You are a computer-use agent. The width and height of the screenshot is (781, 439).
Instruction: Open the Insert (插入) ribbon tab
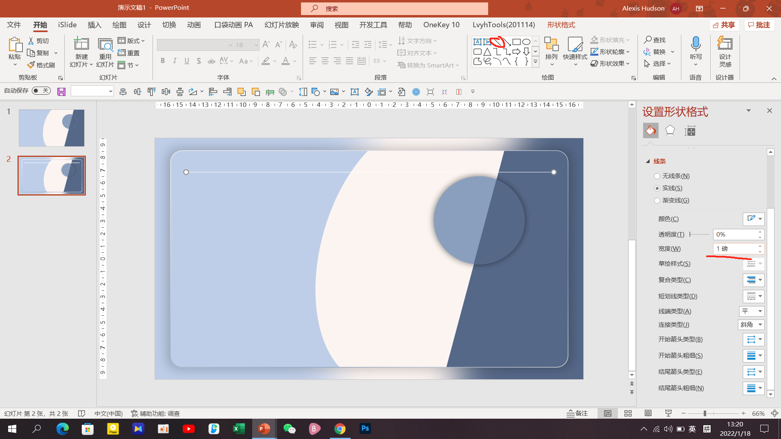pos(94,25)
